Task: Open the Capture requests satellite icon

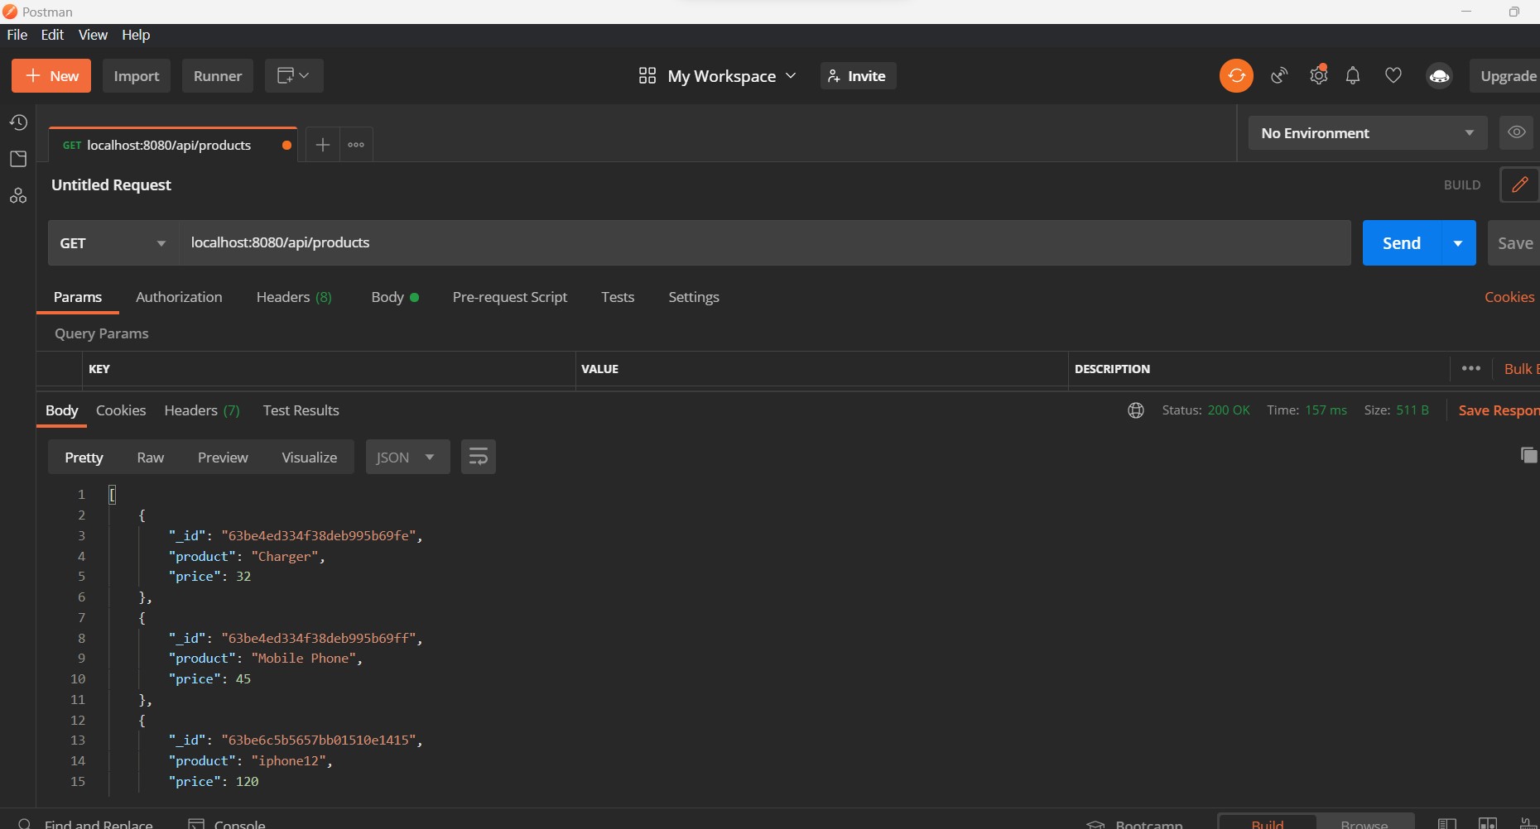Action: pos(1278,75)
